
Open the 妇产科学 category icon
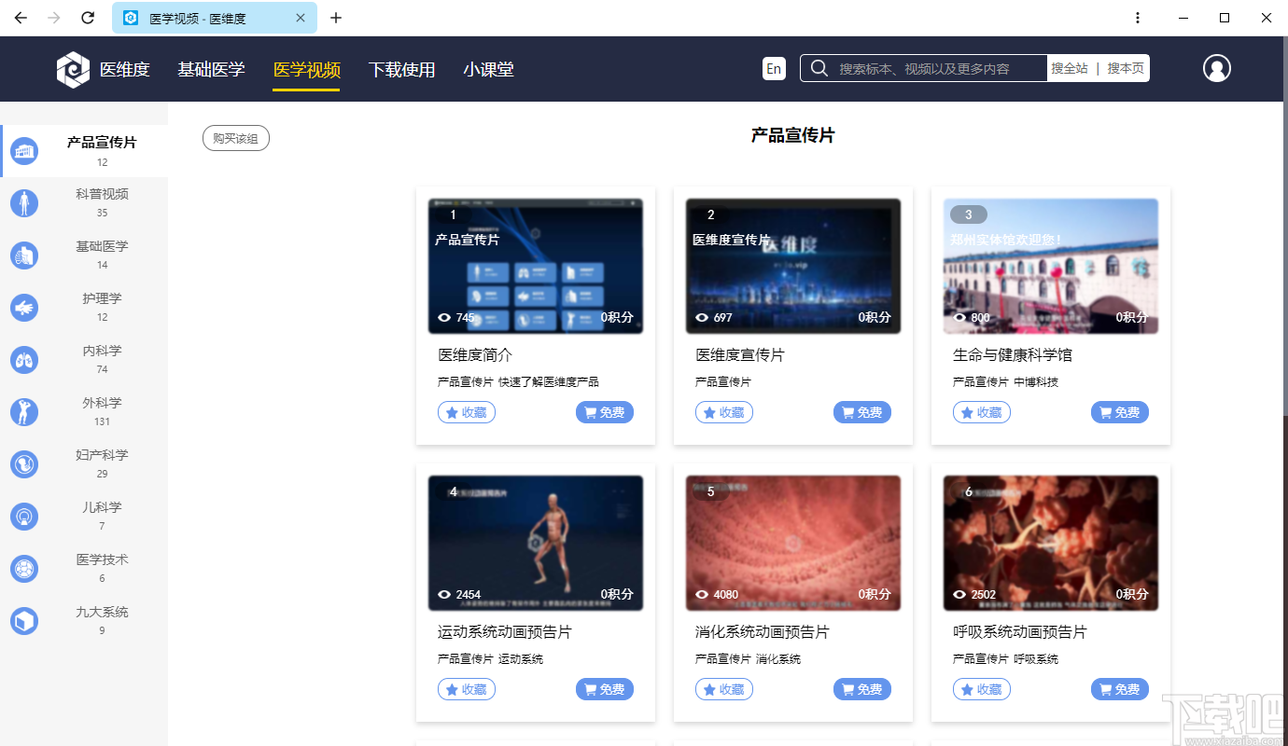click(24, 463)
